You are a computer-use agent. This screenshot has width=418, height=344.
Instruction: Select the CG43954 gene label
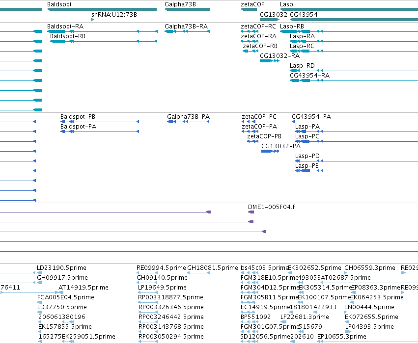pos(304,14)
